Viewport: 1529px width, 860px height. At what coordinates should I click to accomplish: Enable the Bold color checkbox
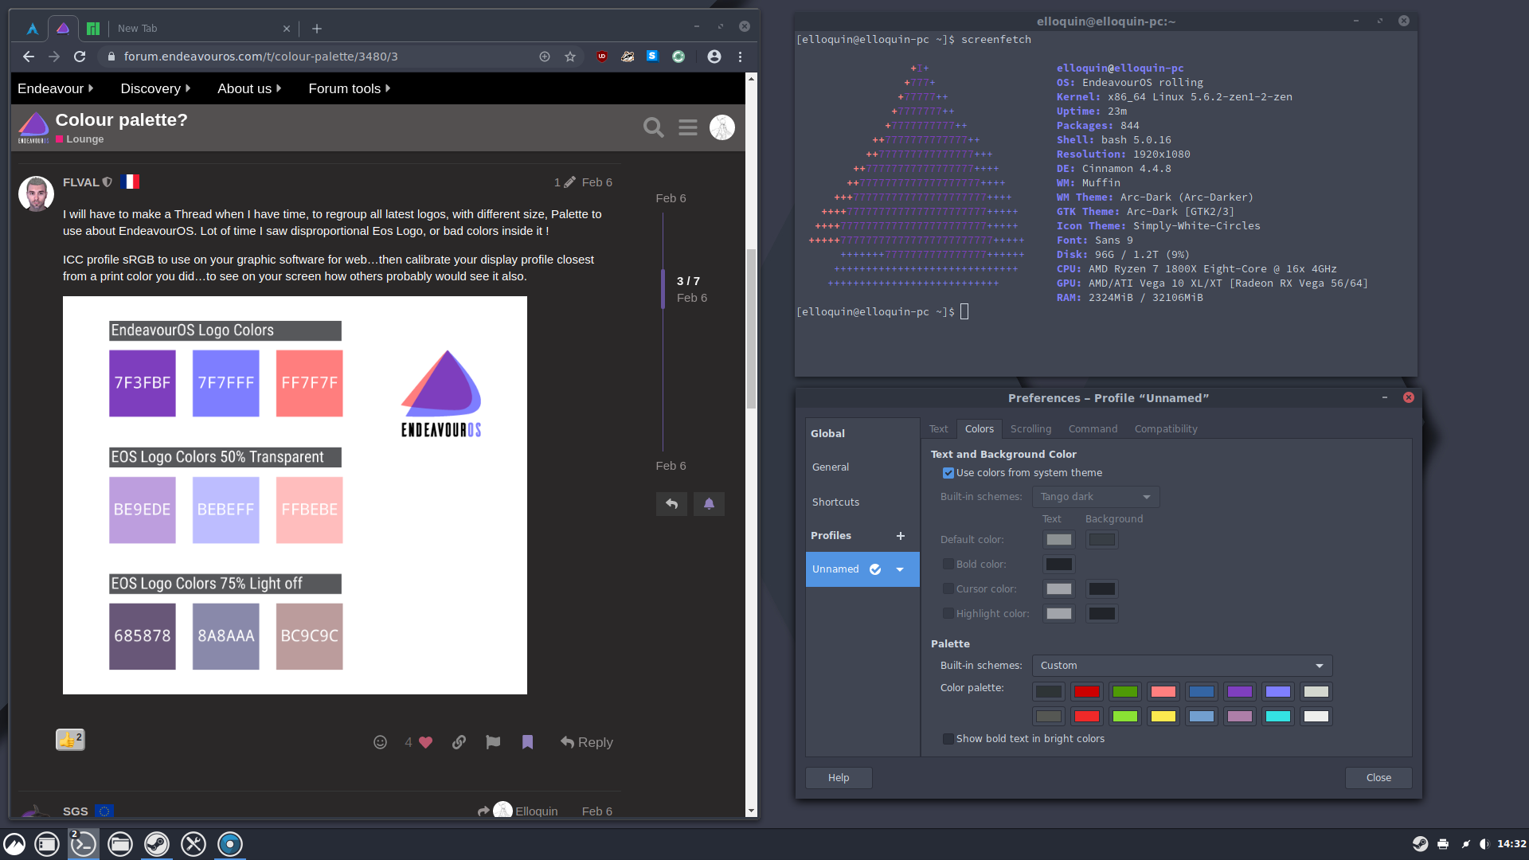tap(948, 565)
